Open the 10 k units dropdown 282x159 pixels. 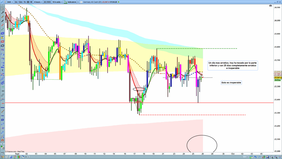coord(57,2)
